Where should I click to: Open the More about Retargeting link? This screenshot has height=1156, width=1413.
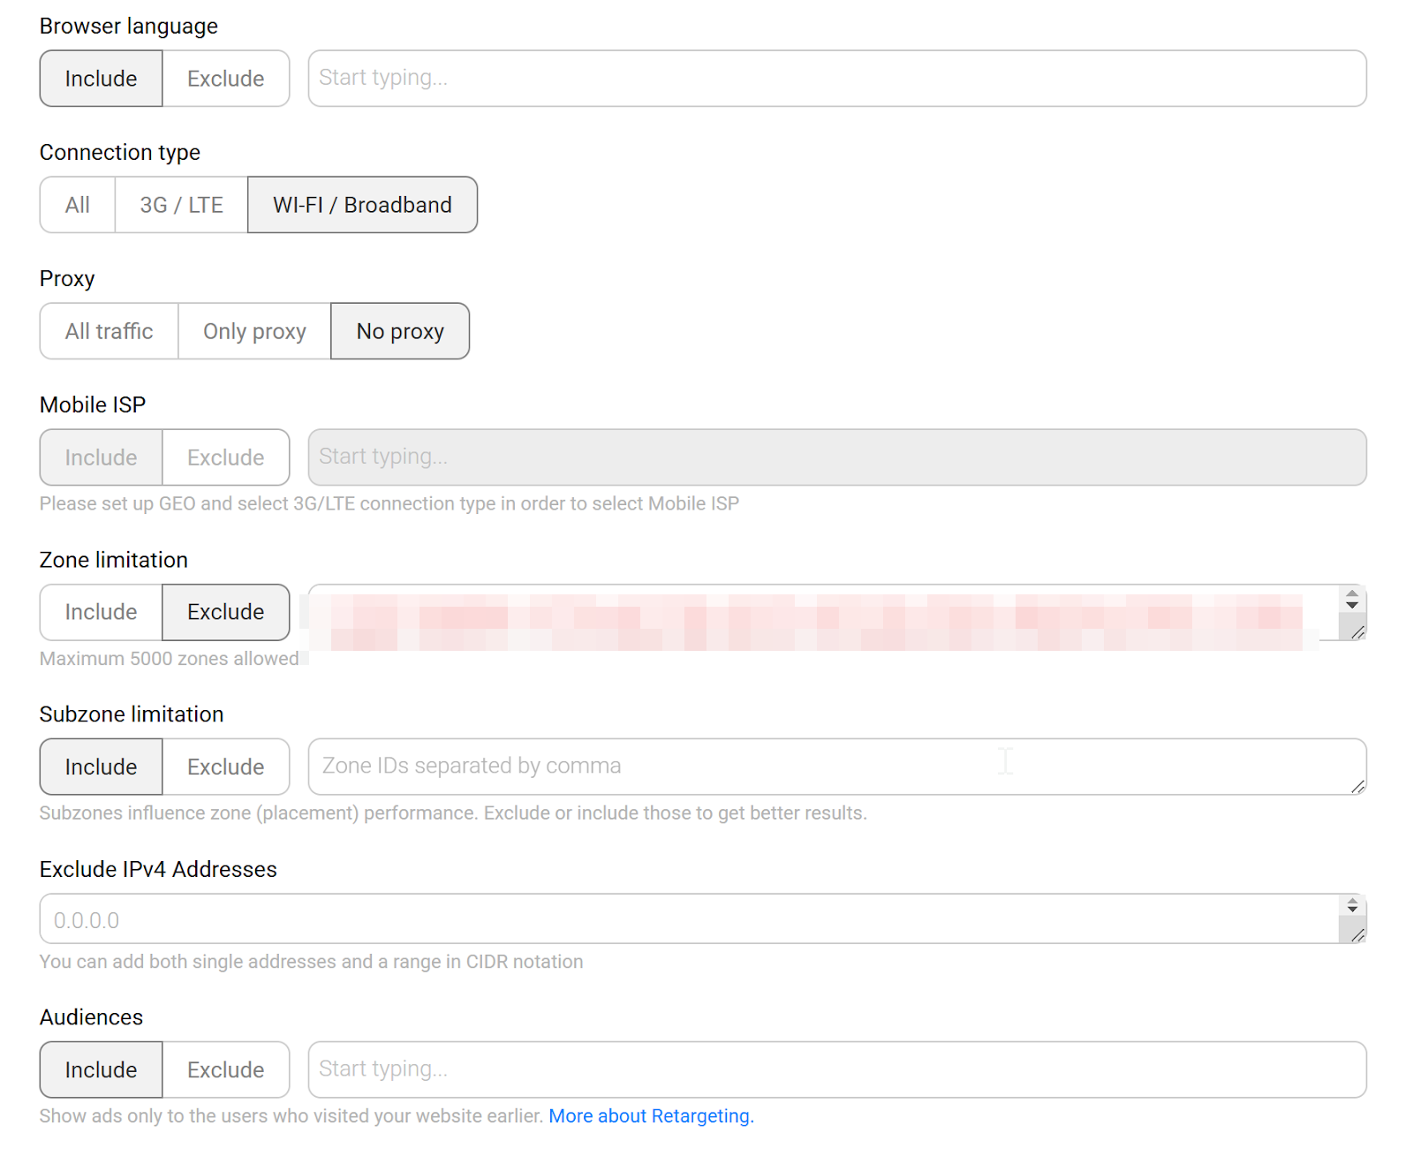tap(651, 1116)
